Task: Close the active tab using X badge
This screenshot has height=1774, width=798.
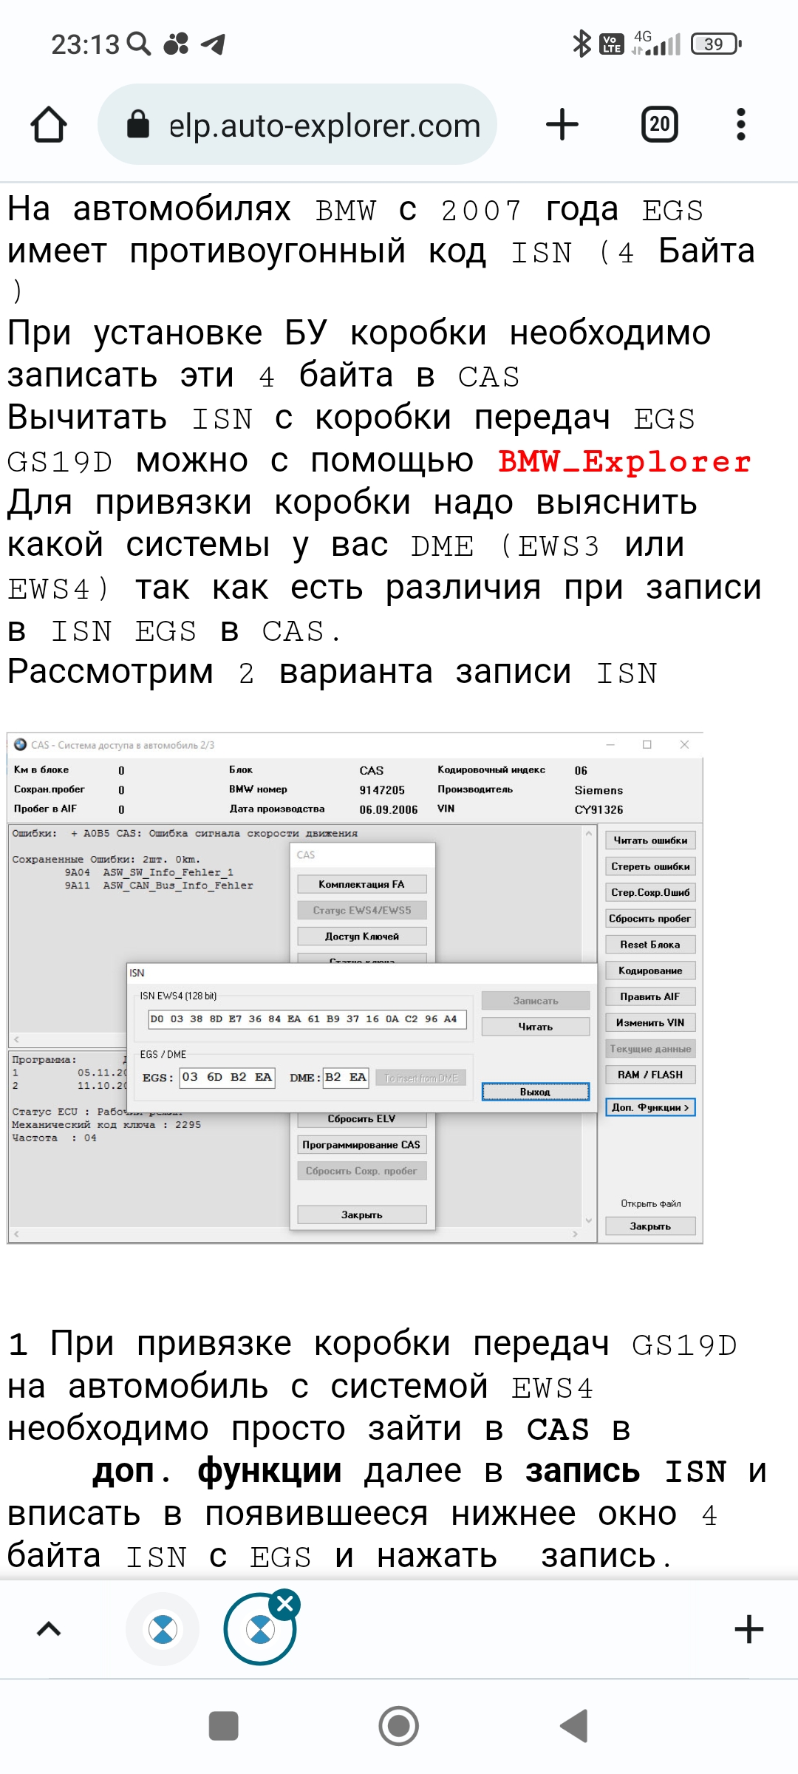Action: 285,1603
